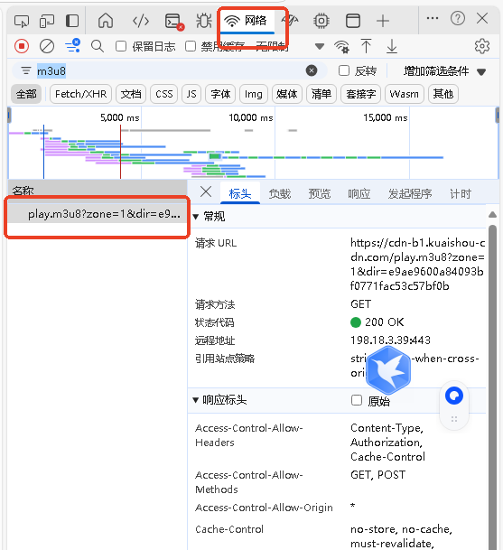Clear the m3u8 filter text

312,70
